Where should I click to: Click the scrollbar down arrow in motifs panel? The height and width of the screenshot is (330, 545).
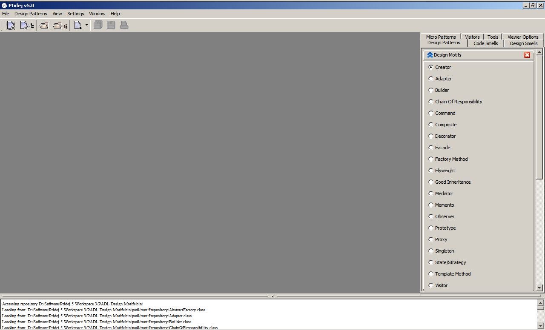point(539,288)
